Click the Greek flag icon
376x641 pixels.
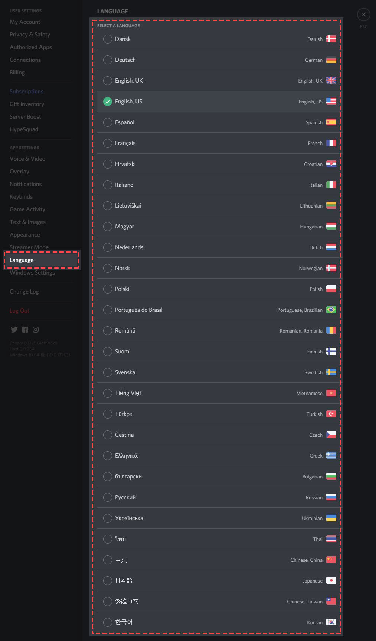[x=331, y=456]
